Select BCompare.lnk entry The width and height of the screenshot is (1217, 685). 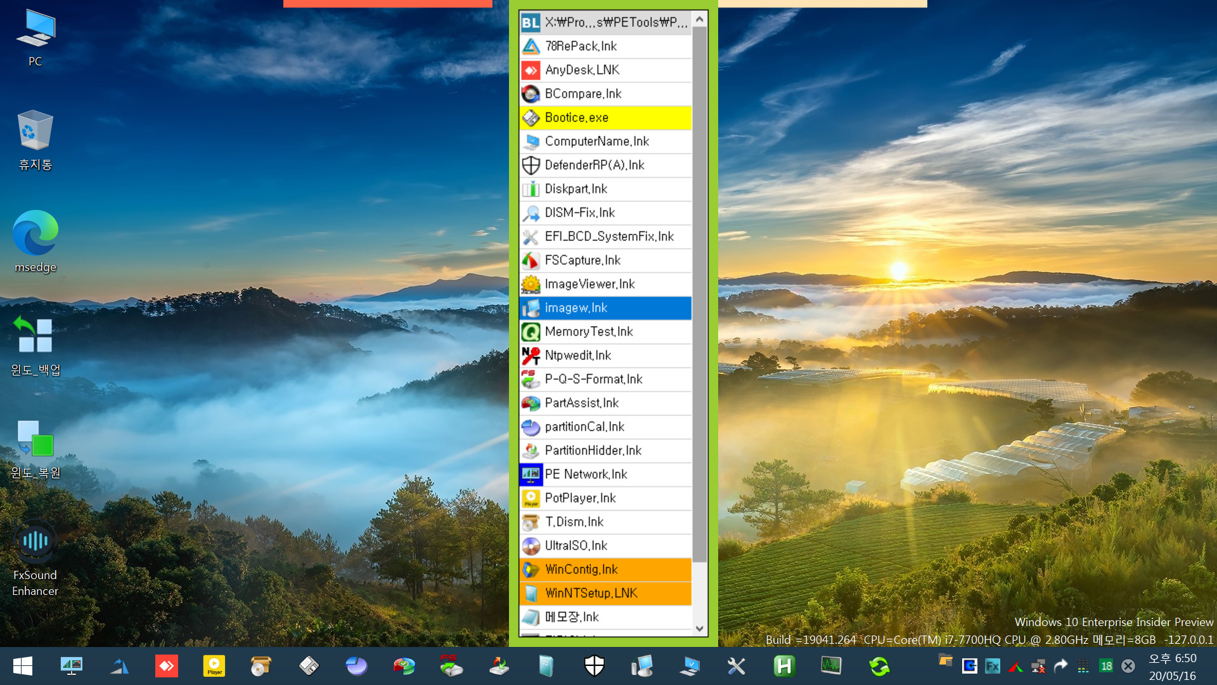605,94
